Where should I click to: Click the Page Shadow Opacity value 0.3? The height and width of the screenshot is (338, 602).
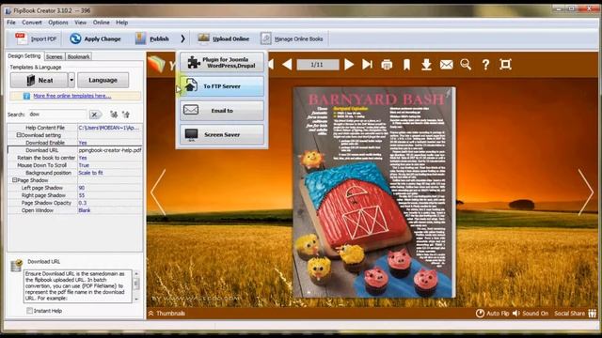[110, 203]
